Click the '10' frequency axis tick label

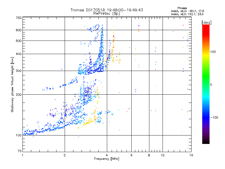tap(163, 155)
